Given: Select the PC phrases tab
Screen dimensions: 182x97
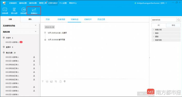Looking at the screenshot, I should [x=159, y=25].
